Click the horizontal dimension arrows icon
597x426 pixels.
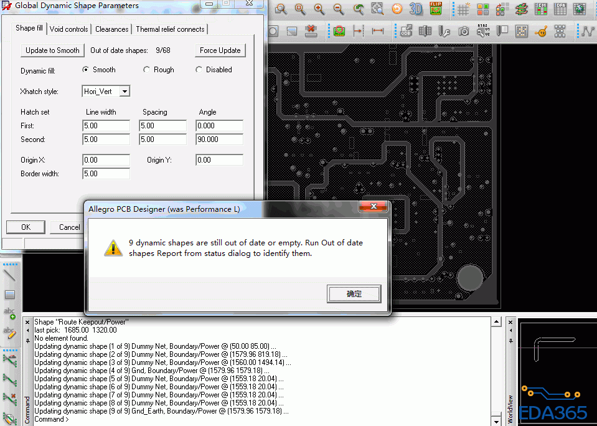(378, 31)
